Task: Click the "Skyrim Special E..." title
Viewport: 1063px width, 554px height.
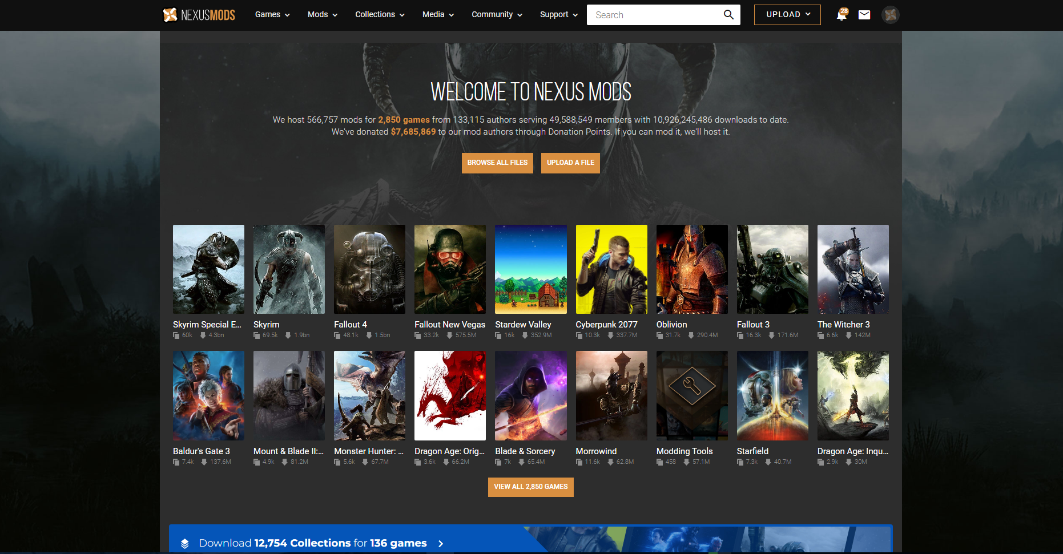Action: click(207, 325)
